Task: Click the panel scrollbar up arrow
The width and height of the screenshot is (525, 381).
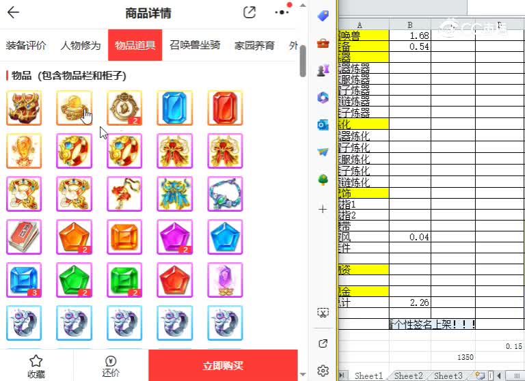Action: tap(303, 5)
